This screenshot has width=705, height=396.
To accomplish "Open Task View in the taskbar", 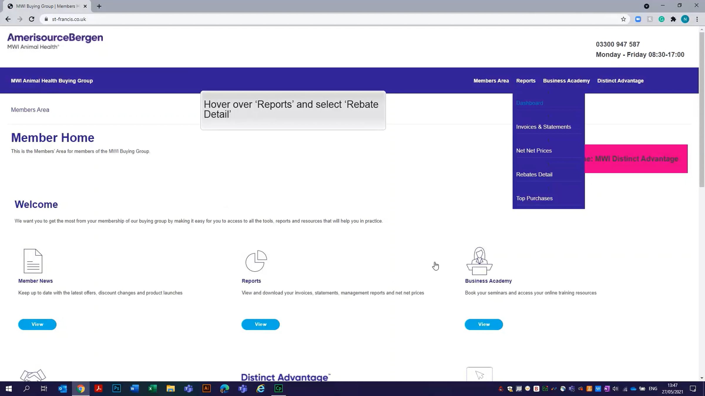I will point(44,389).
